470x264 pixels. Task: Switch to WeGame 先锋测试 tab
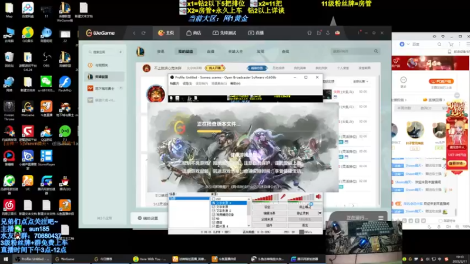tap(224, 33)
